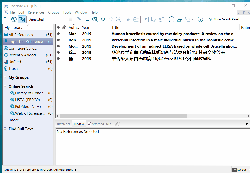Select the Recently Added group

[x=28, y=55]
